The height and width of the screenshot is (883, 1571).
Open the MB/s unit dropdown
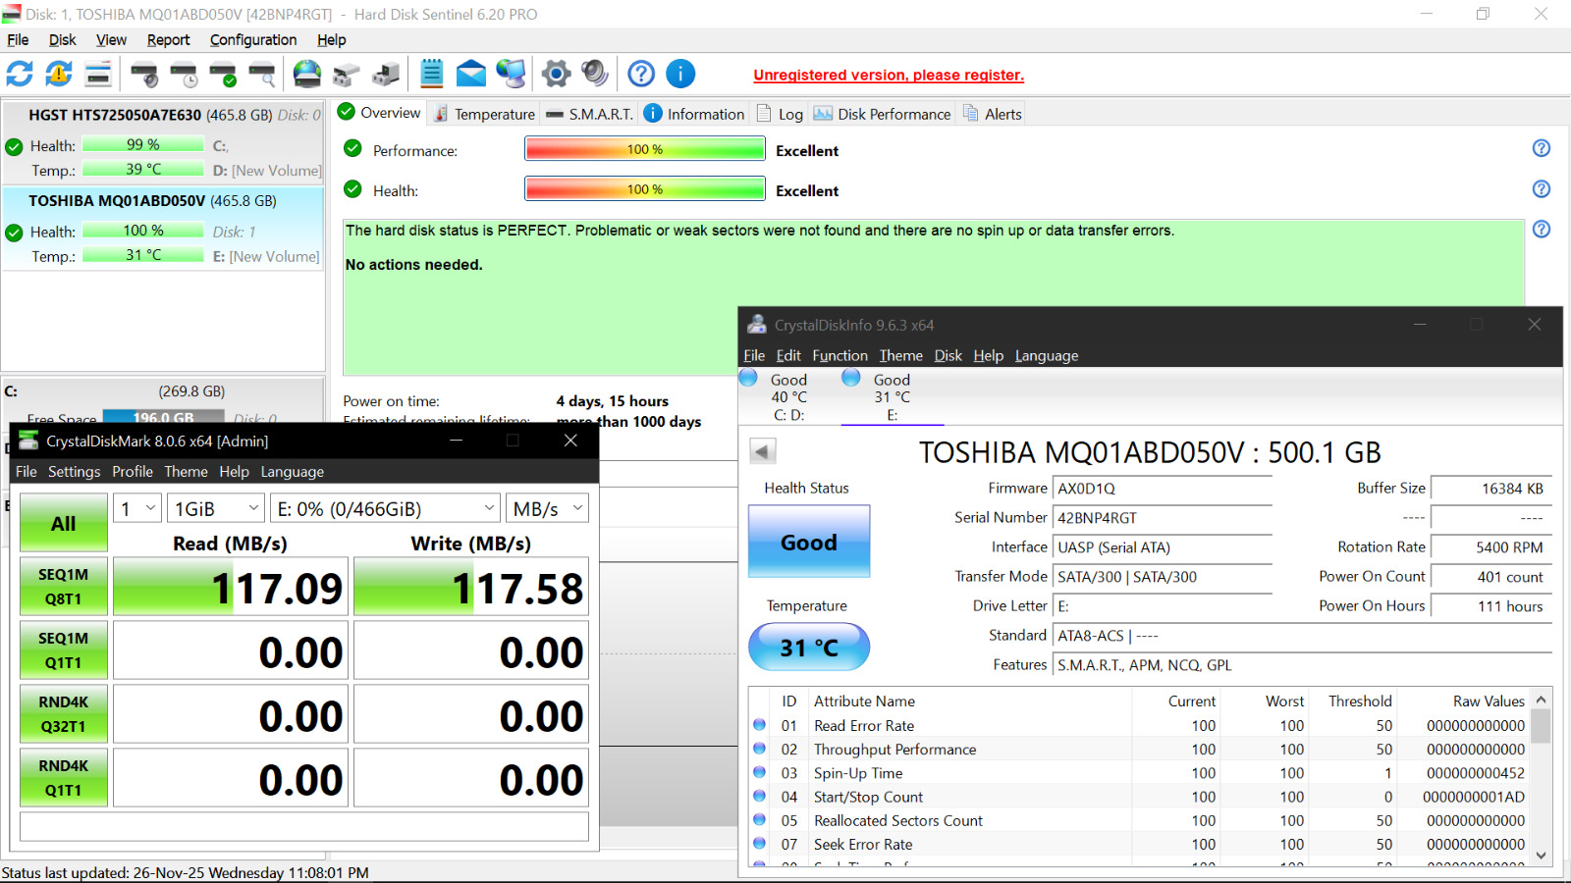click(548, 508)
